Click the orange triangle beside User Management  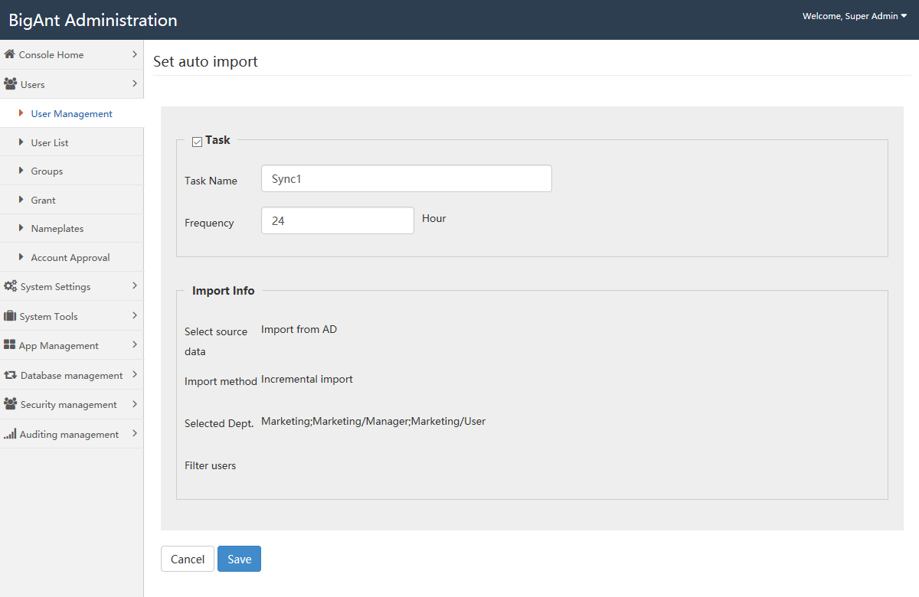point(21,113)
